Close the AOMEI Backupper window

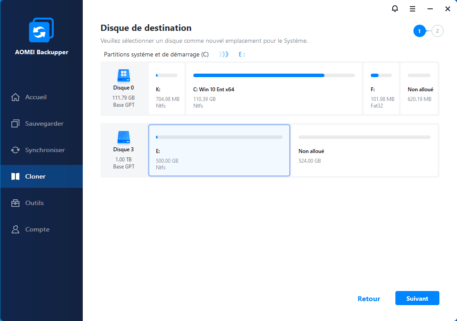click(x=448, y=9)
